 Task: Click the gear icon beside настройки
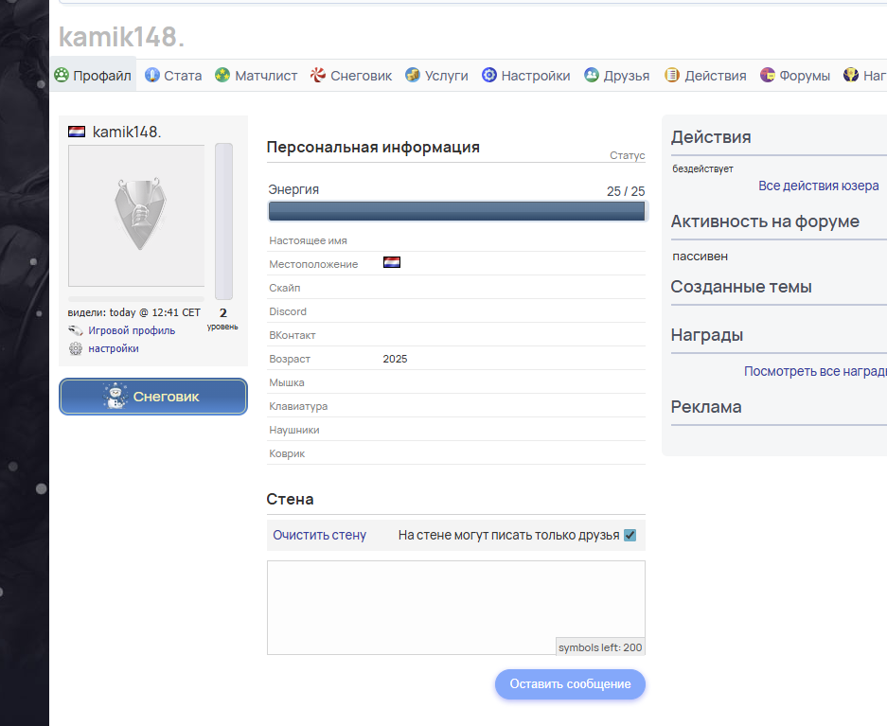(x=75, y=349)
